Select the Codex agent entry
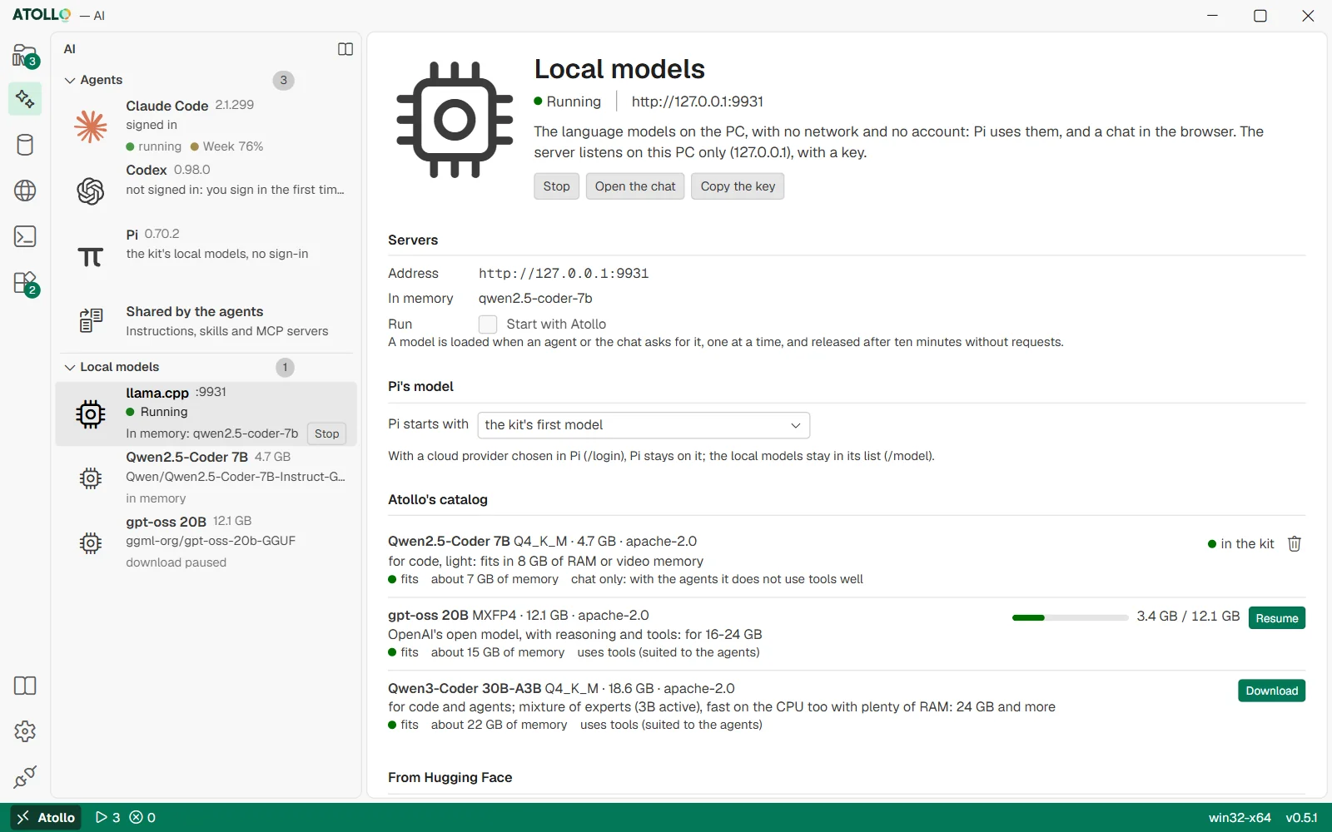Screen dimensions: 1332x832 206,191
